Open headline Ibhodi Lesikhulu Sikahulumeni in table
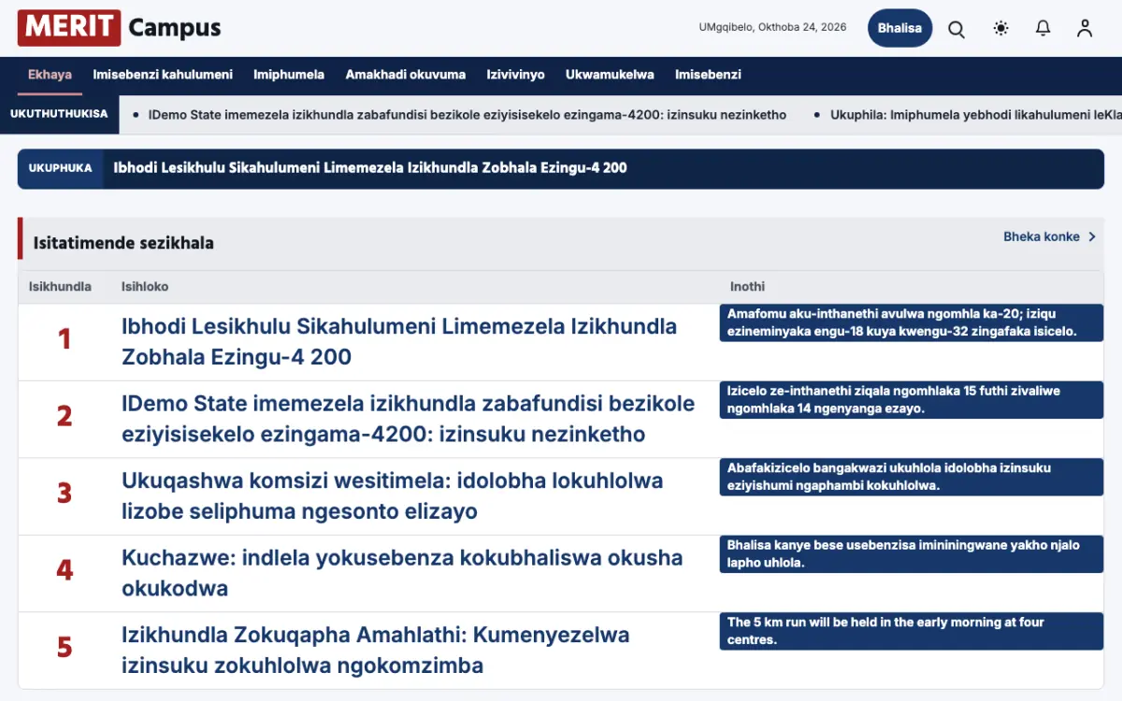The height and width of the screenshot is (701, 1122). click(399, 342)
